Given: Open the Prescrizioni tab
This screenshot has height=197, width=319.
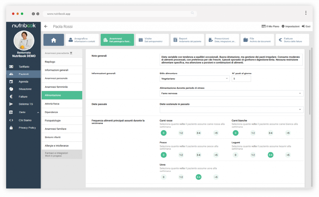Looking at the screenshot, I should 222,40.
